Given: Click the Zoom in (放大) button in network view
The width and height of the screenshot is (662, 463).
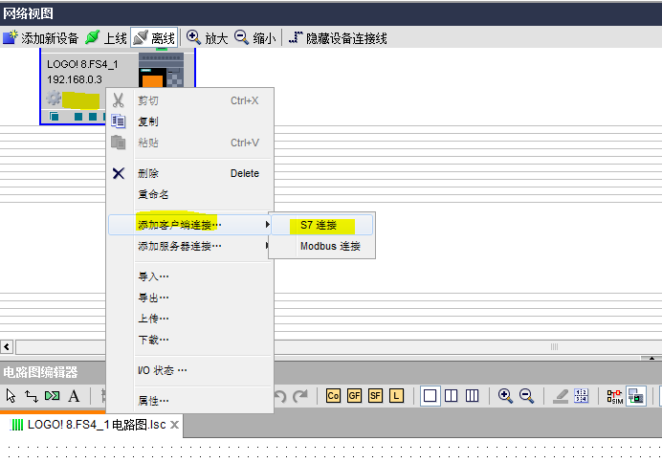Looking at the screenshot, I should pyautogui.click(x=208, y=38).
